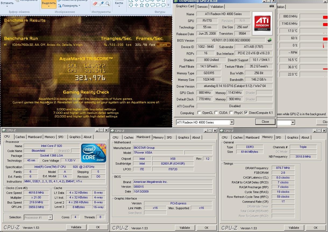The width and height of the screenshot is (329, 232).
Task: Click the ATI Radeon Graphics logo
Action: [262, 23]
